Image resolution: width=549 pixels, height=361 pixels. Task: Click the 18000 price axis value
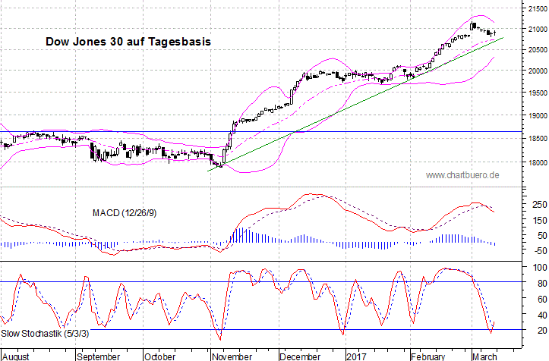tap(538, 162)
